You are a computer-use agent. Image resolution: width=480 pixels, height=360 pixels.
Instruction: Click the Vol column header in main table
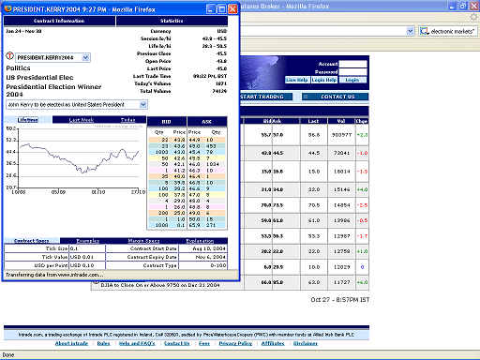pyautogui.click(x=341, y=121)
